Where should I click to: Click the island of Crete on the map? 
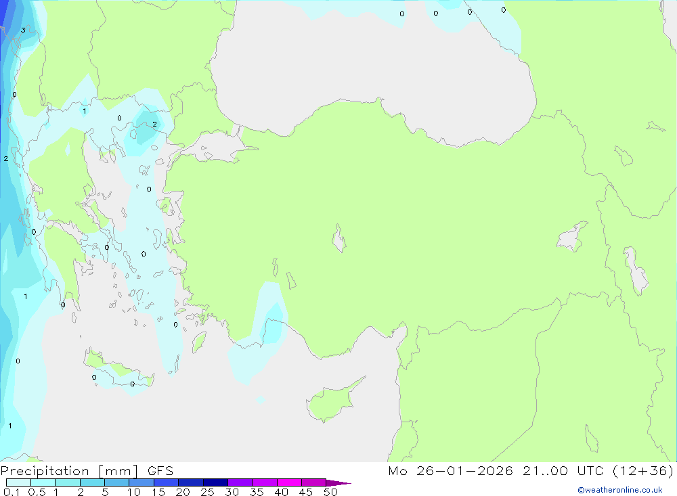[118, 369]
